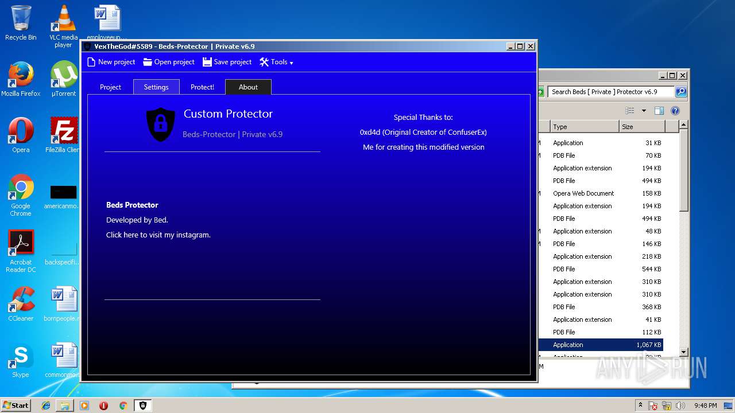Click the Save project toolbar button
This screenshot has height=413, width=735.
coord(227,62)
